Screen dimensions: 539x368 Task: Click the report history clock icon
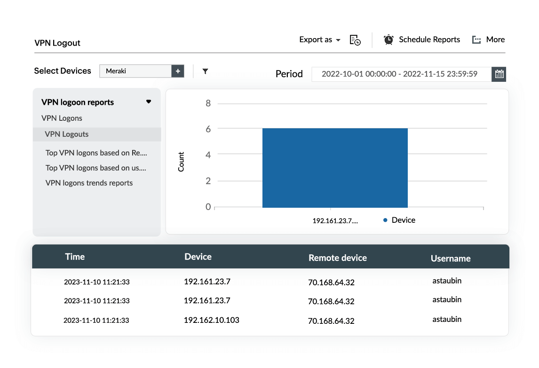point(355,40)
